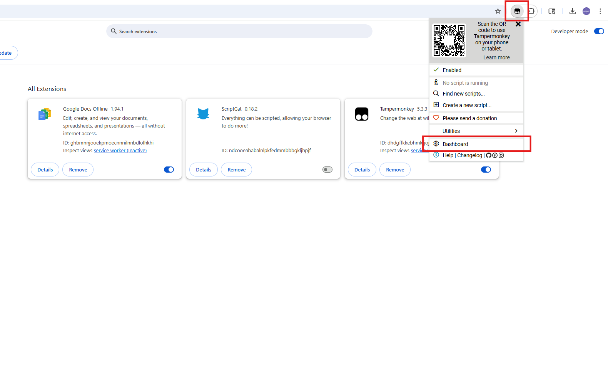Select Please send a donation
Screen dimensions: 608x383
pos(476,118)
